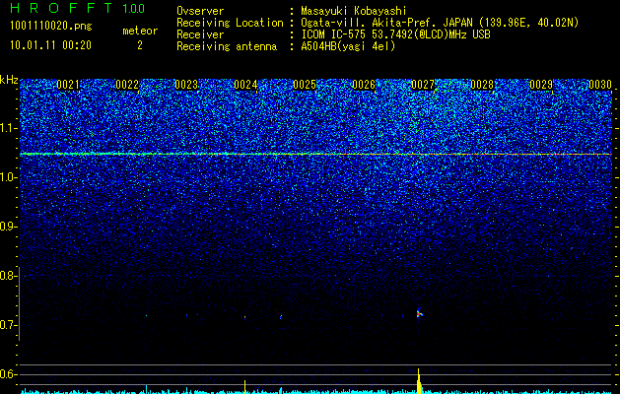Click the 0026 time marker
The image size is (620, 394).
(364, 85)
